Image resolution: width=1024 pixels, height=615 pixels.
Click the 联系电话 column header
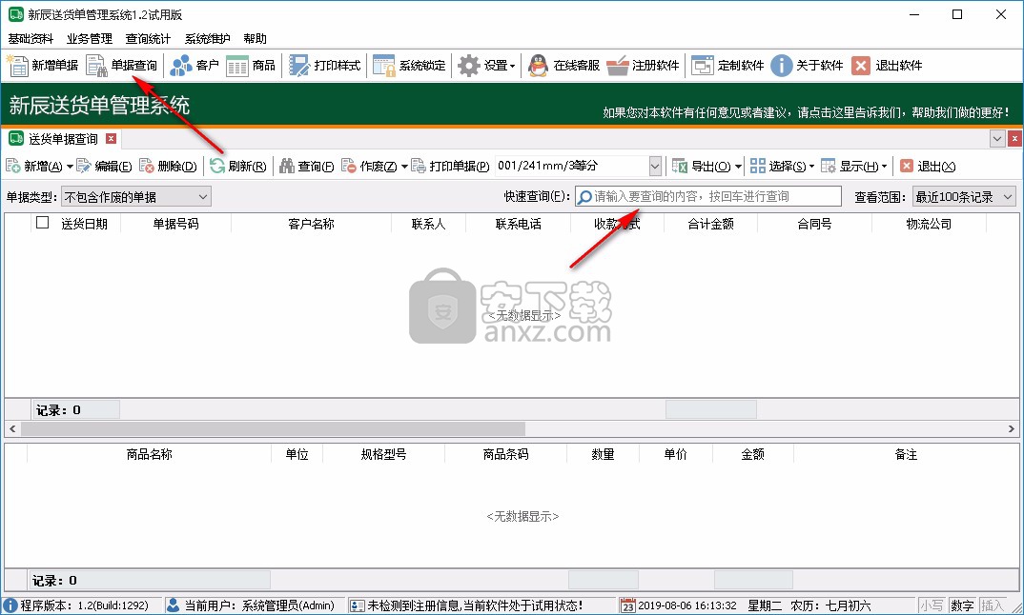[x=518, y=224]
